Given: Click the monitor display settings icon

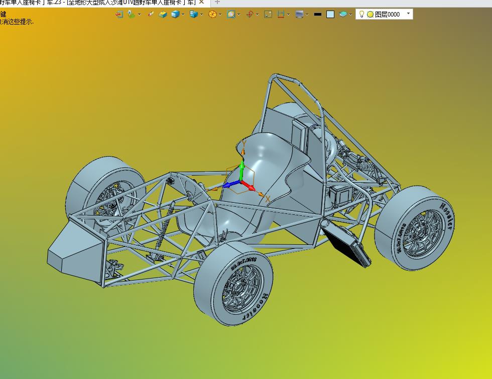Looking at the screenshot, I should pyautogui.click(x=300, y=15).
